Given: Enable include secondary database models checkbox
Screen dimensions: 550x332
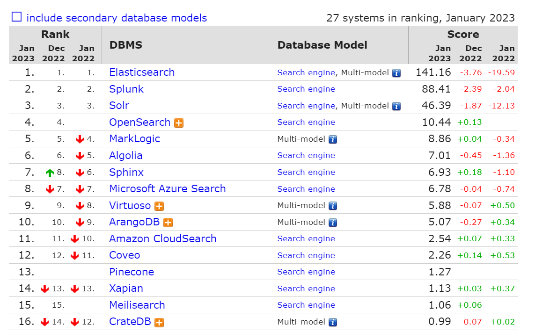Looking at the screenshot, I should coord(16,17).
